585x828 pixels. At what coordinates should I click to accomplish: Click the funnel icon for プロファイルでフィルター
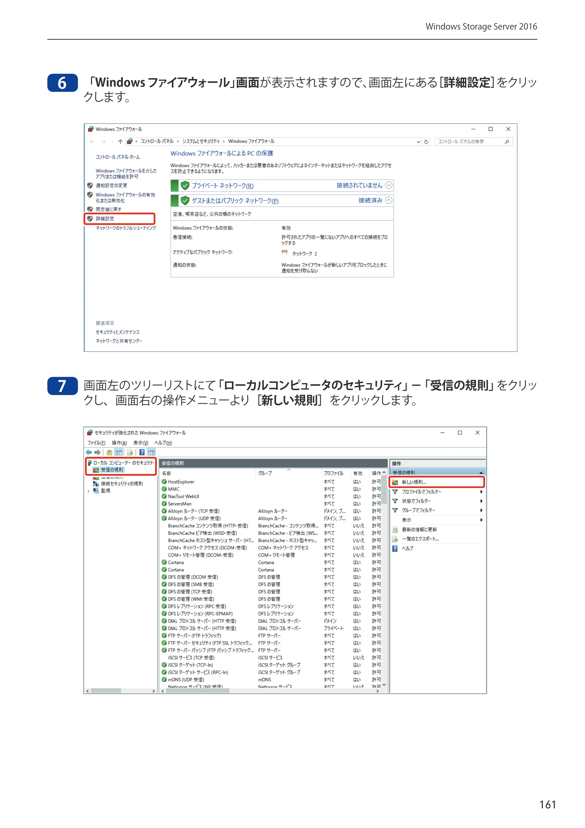[x=395, y=492]
